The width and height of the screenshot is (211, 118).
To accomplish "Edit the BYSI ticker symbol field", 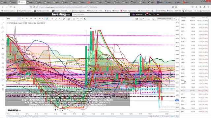I will pos(12,19).
